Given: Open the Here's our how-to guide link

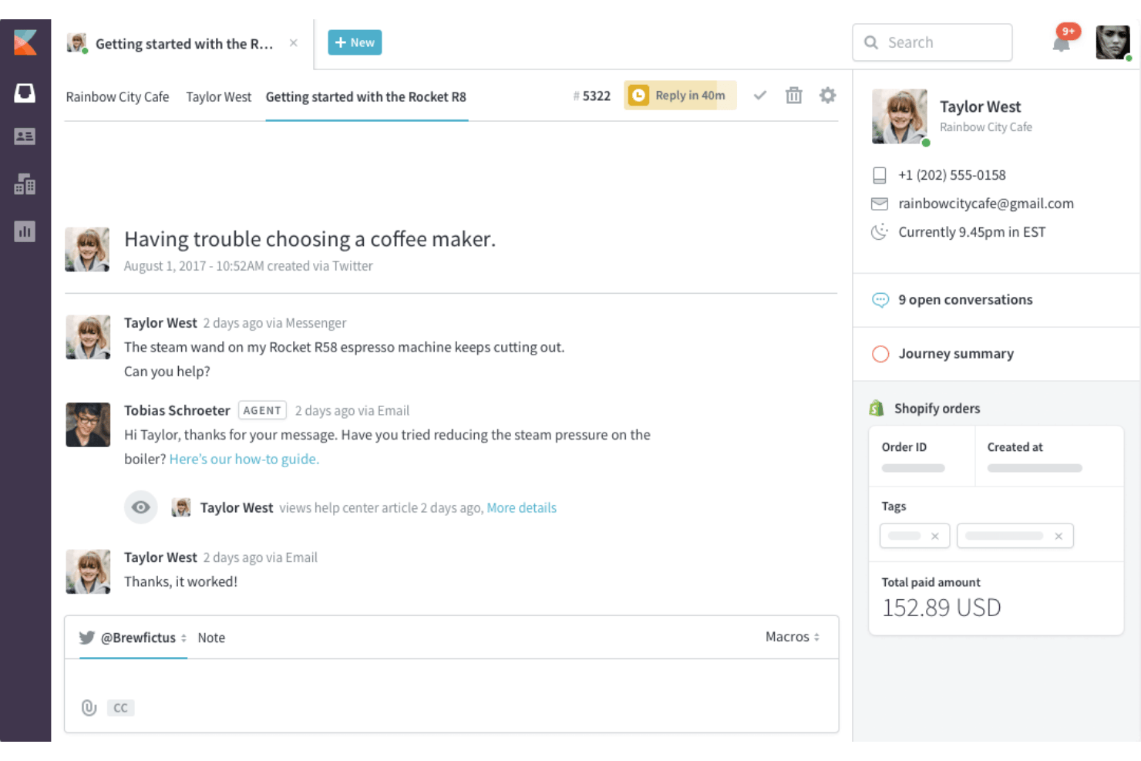Looking at the screenshot, I should pos(244,459).
